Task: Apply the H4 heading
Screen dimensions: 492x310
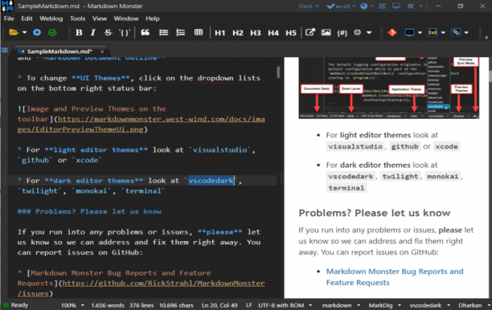Action: (x=273, y=33)
